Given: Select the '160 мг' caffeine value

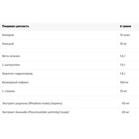Looking at the screenshot, I should click(124, 82).
